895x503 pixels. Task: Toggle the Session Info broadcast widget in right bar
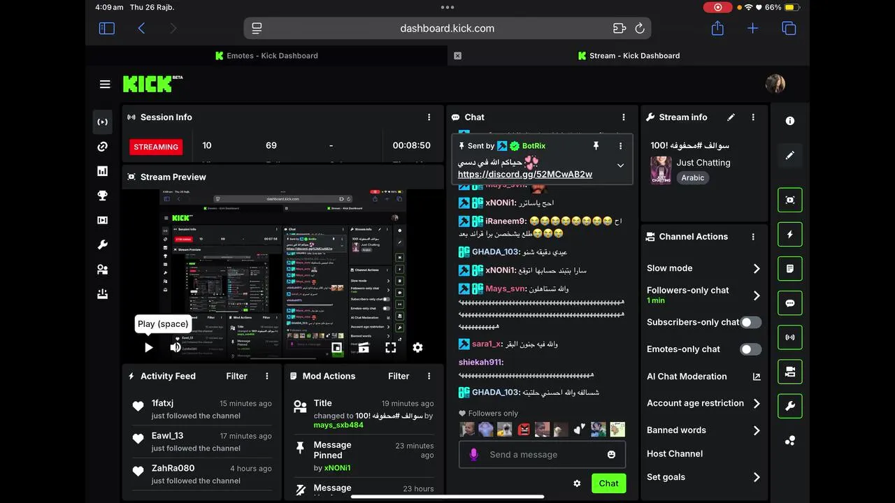point(790,337)
